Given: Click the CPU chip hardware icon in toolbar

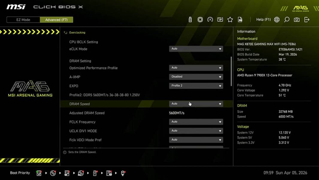Looking at the screenshot, I should click(x=200, y=19).
